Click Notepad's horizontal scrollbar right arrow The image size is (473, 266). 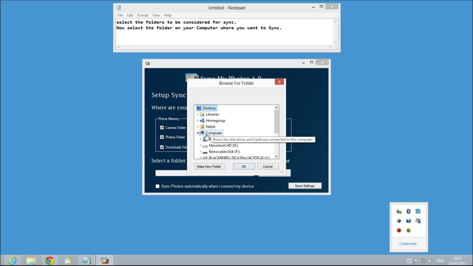(x=330, y=47)
